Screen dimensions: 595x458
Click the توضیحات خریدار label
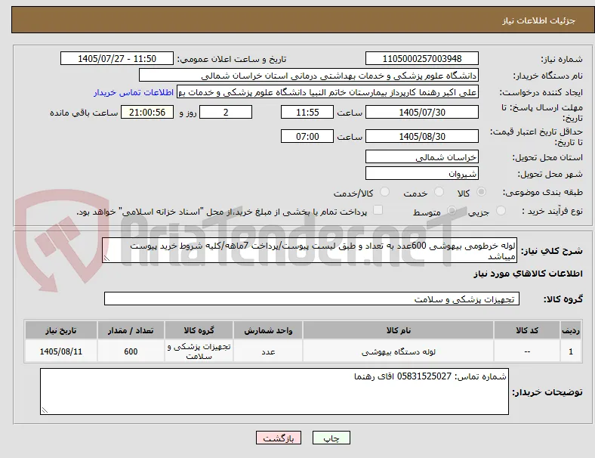coord(547,392)
